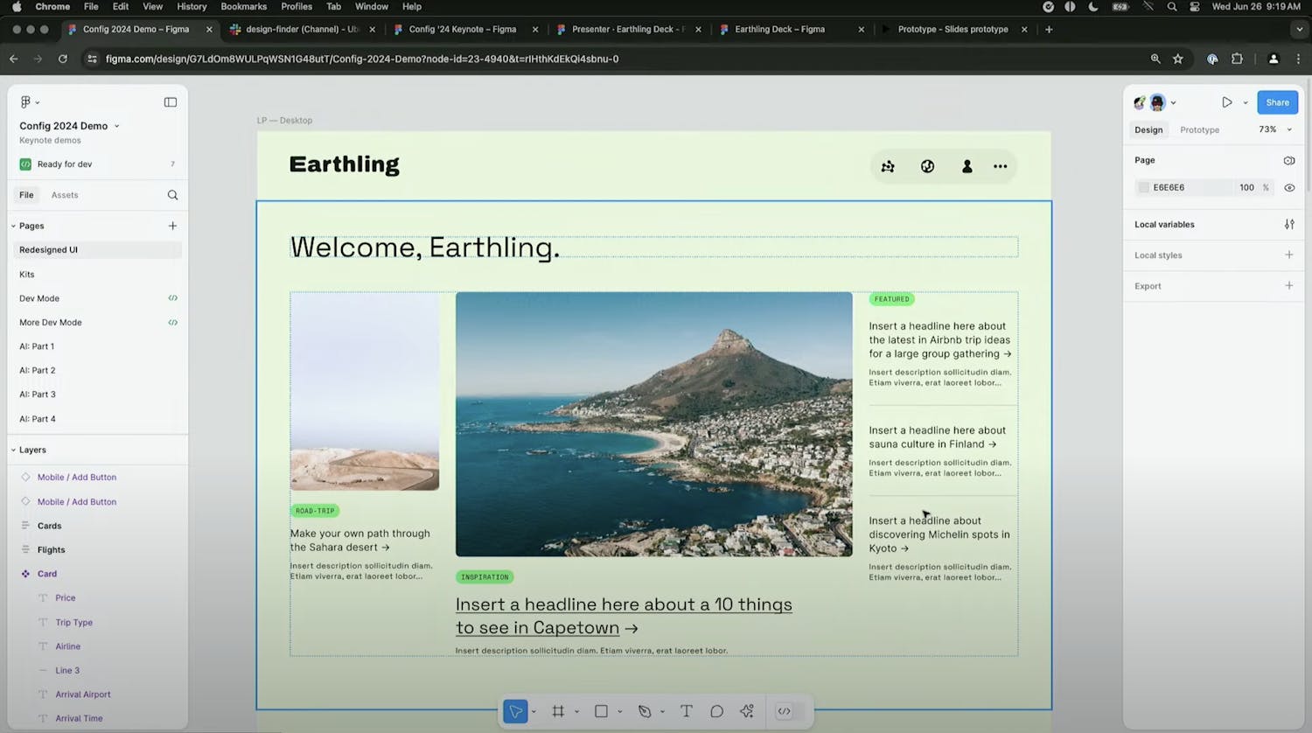Toggle Dev Mode switch in toolbar
1312x733 pixels.
coord(785,711)
